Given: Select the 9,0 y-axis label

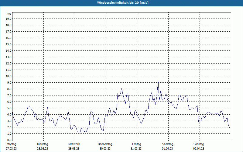Looking at the screenshot, I should [9, 82].
